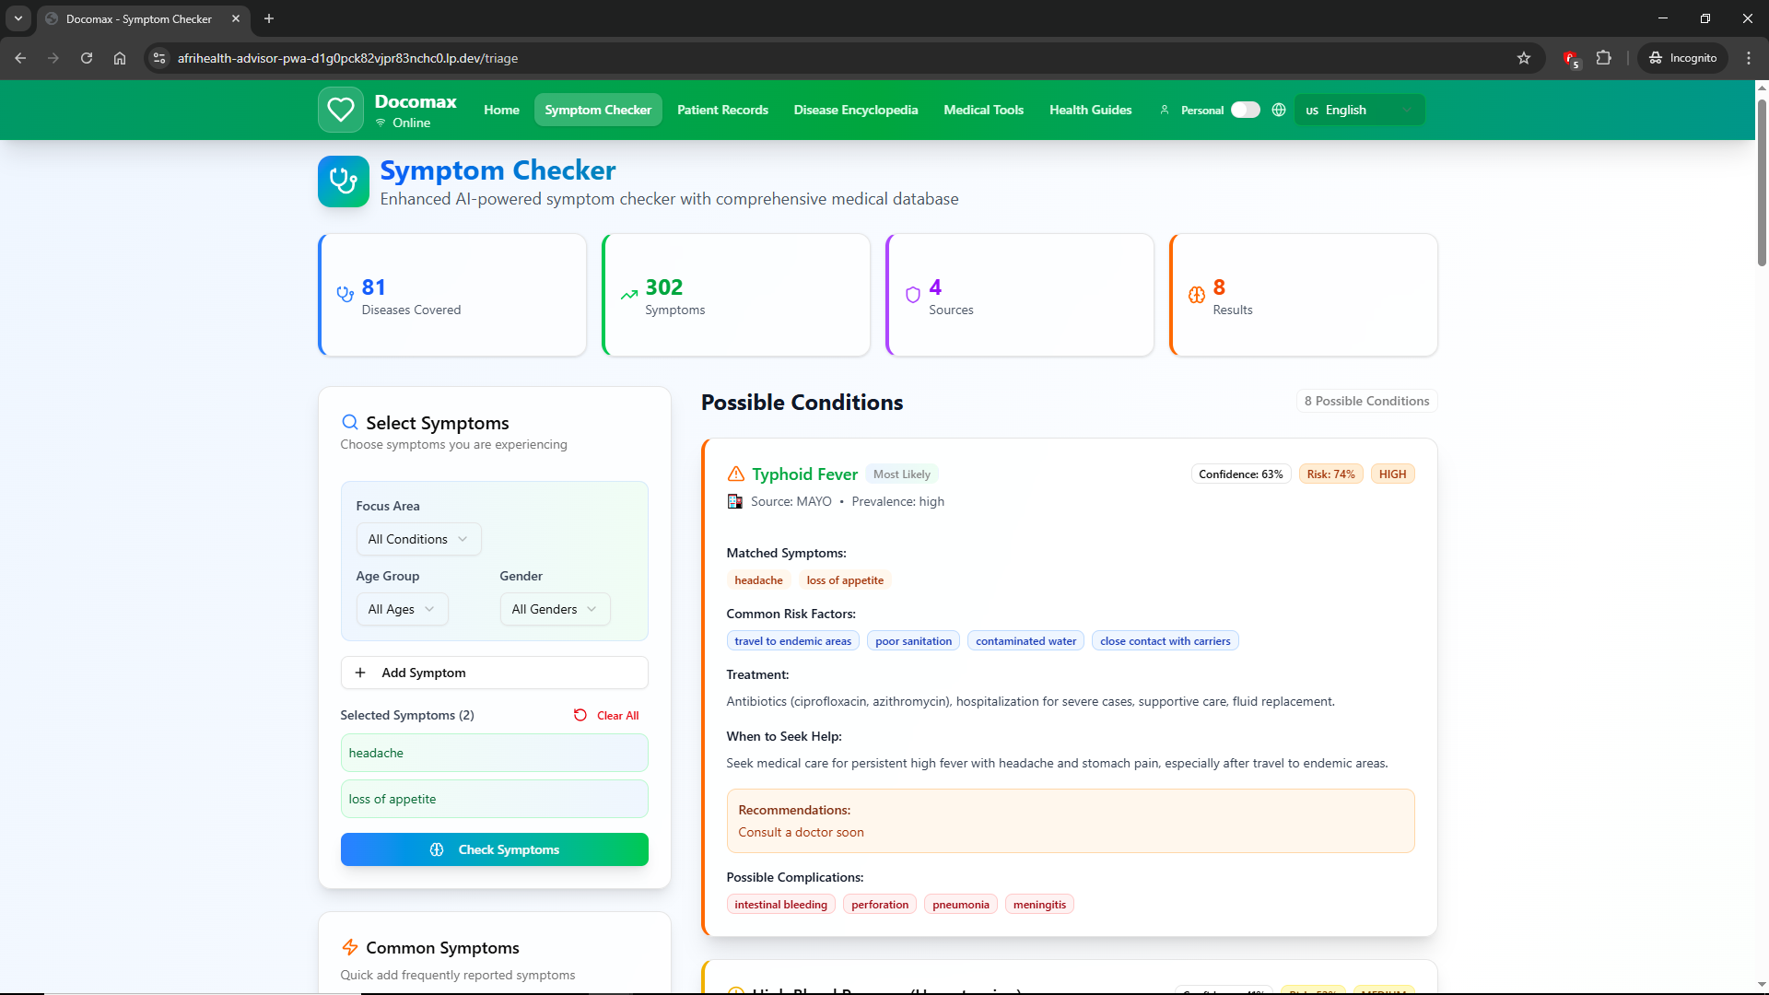Expand the All Ages age group dropdown
This screenshot has width=1769, height=995.
pos(402,609)
